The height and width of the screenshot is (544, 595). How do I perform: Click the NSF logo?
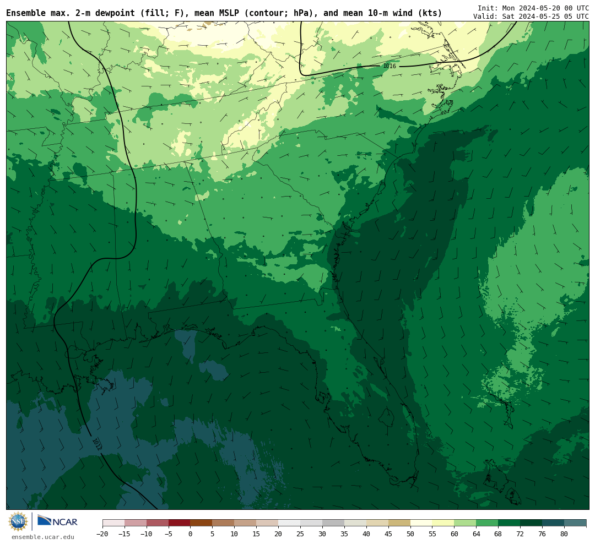(x=18, y=521)
